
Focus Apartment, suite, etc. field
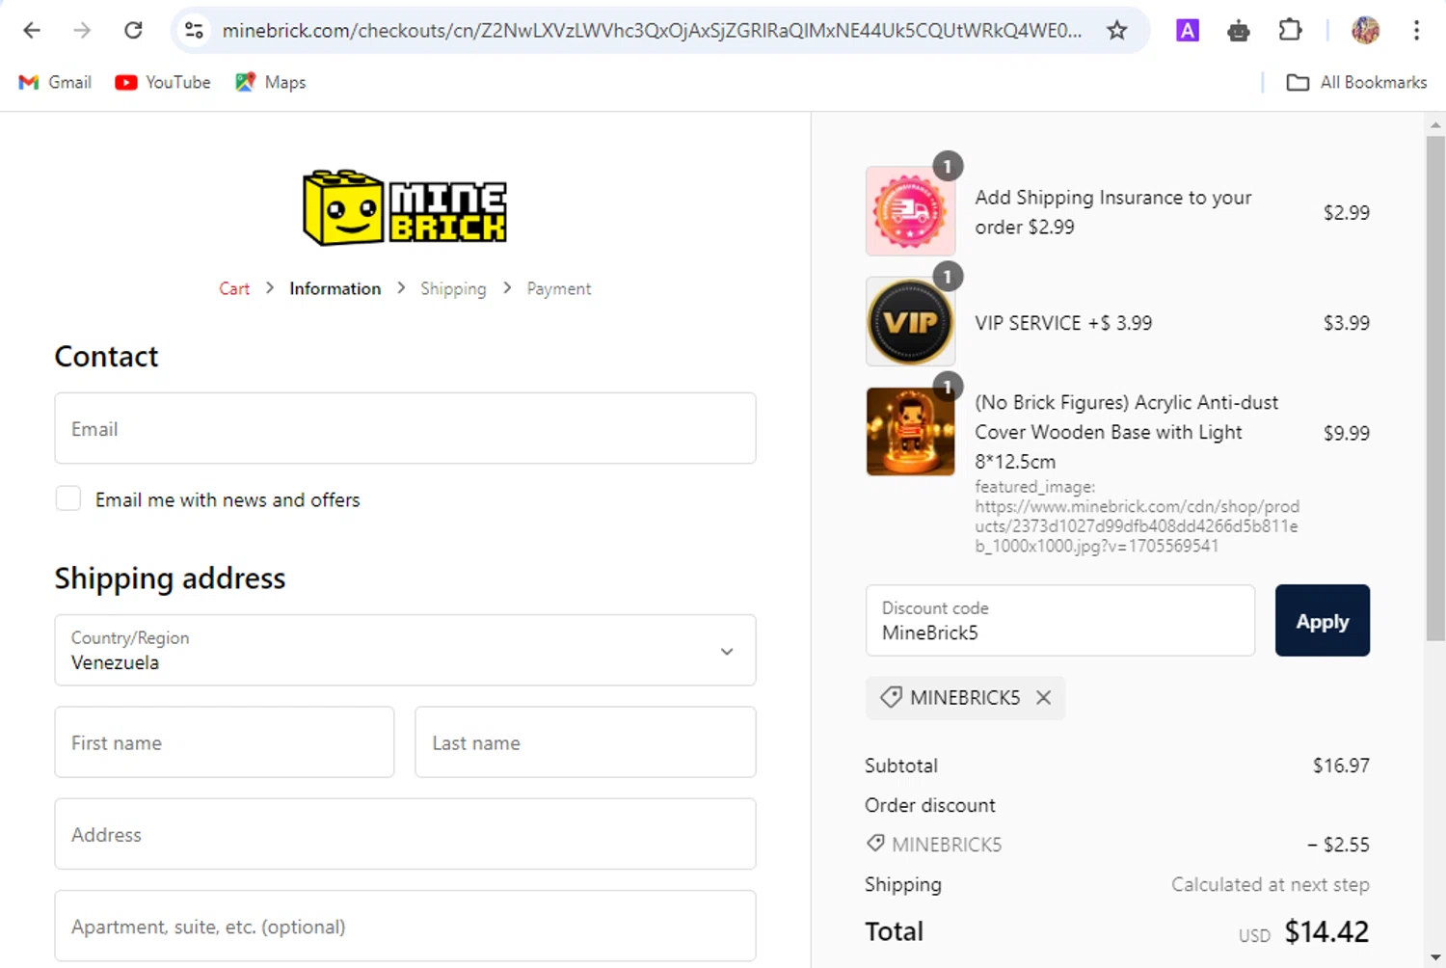click(x=405, y=926)
